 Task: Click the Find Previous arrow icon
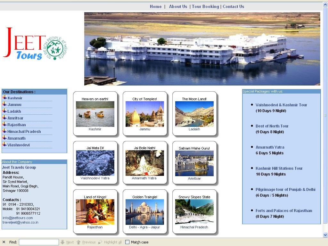(78, 242)
